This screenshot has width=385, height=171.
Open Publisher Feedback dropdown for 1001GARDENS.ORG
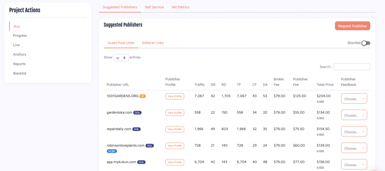tap(354, 99)
